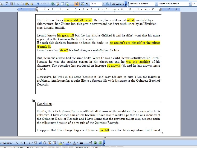197x148 pixels.
Task: Open the zoom percentage dropdown
Action: (103, 4)
